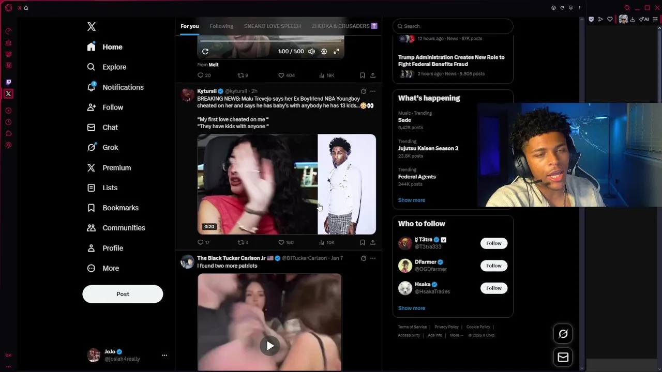Open account menu dots next to JoJo
662x372 pixels.
point(164,355)
